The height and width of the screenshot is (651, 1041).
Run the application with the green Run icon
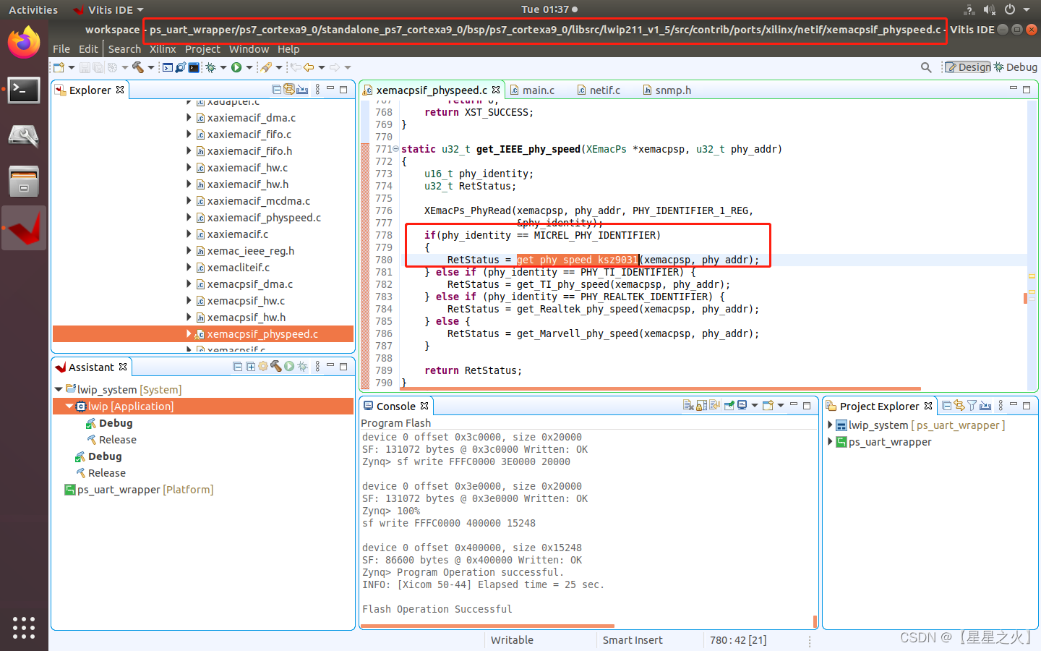[236, 67]
